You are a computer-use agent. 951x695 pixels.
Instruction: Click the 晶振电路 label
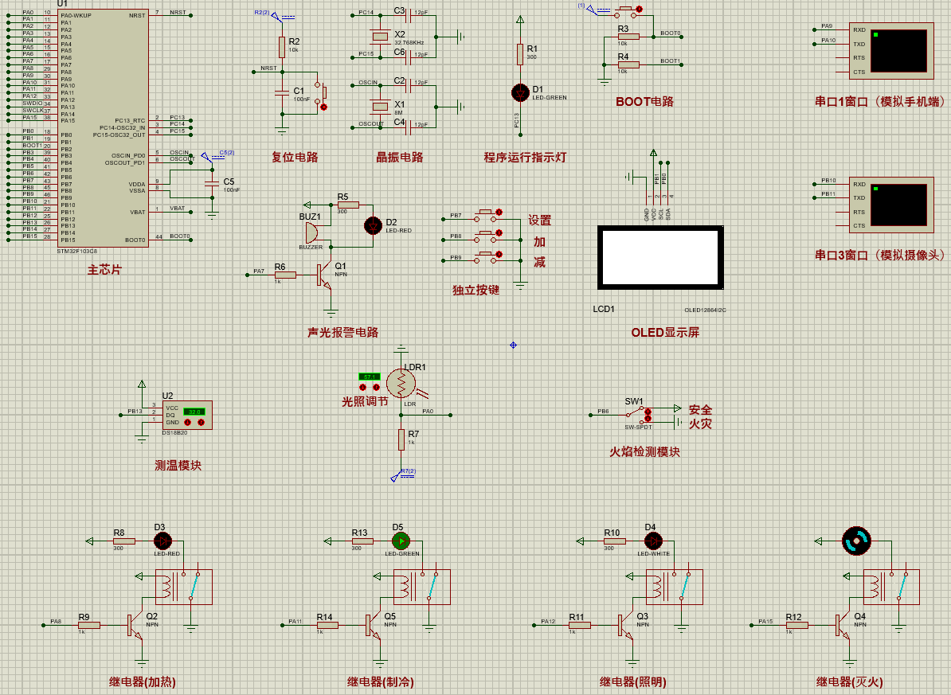point(399,157)
